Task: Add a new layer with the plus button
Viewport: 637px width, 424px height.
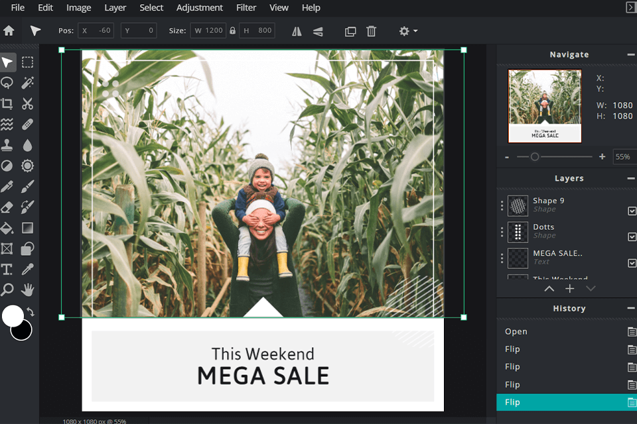Action: pyautogui.click(x=570, y=288)
